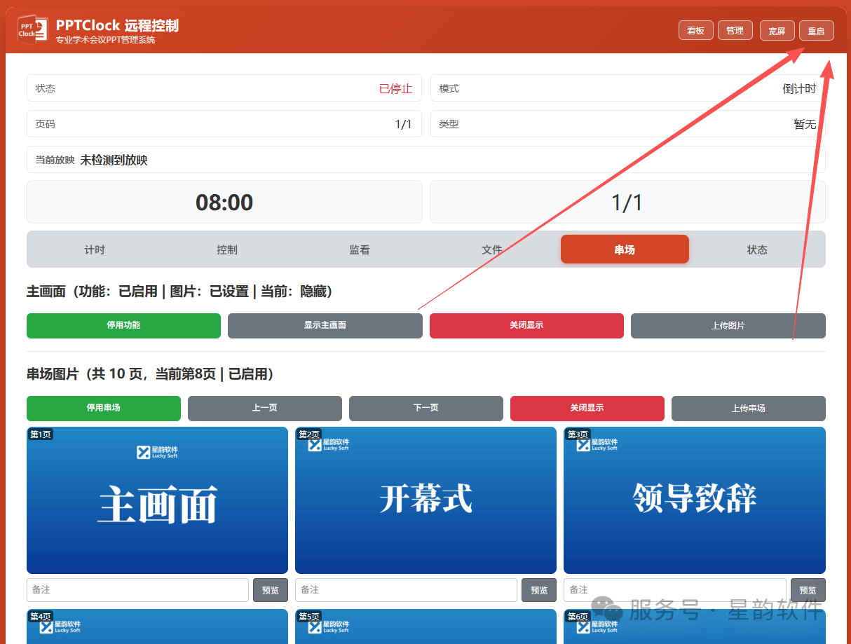Viewport: 851px width, 644px height.
Task: Upload interlude slides via 上传串场
Action: click(x=749, y=409)
